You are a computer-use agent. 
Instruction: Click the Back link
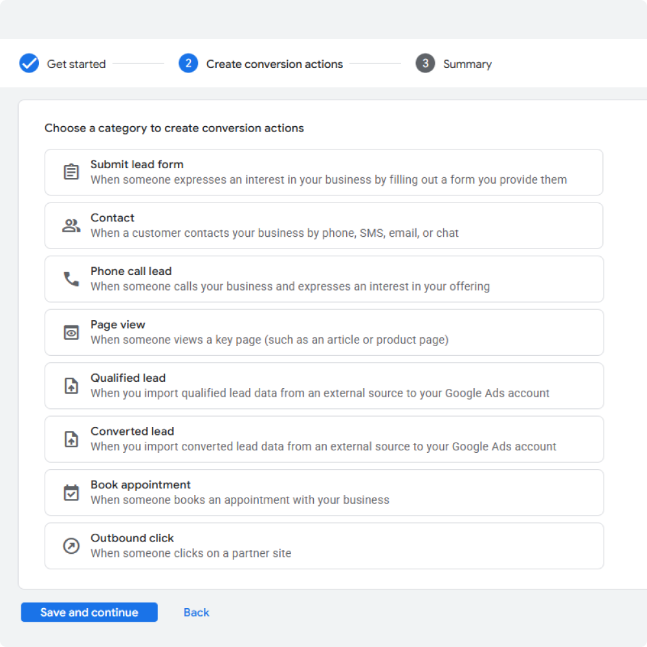click(196, 612)
